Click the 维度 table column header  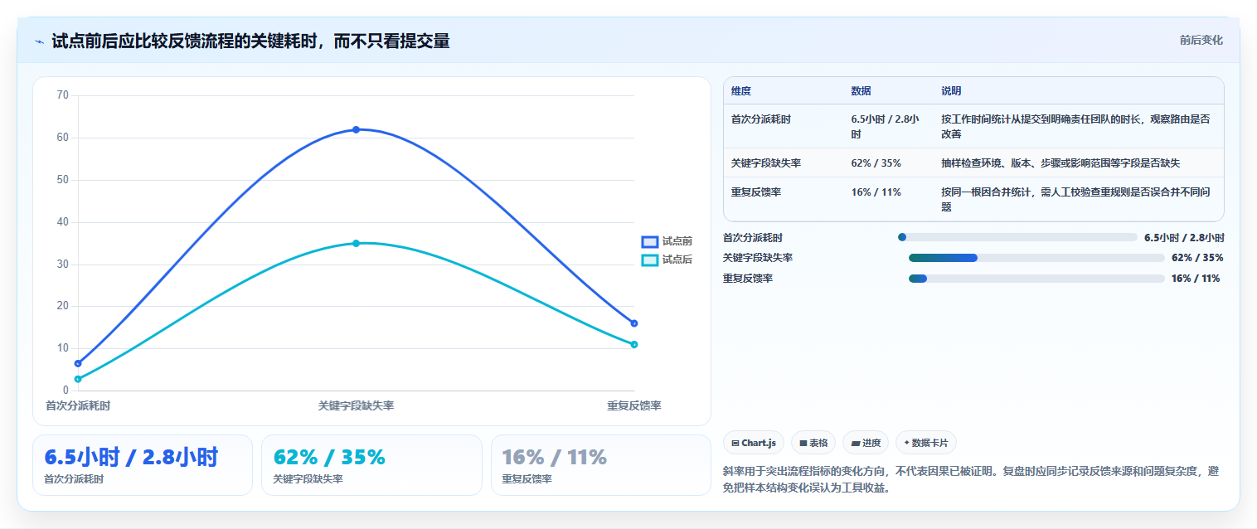point(741,91)
